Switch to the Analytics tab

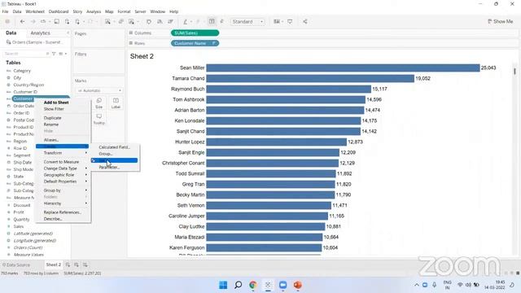40,33
